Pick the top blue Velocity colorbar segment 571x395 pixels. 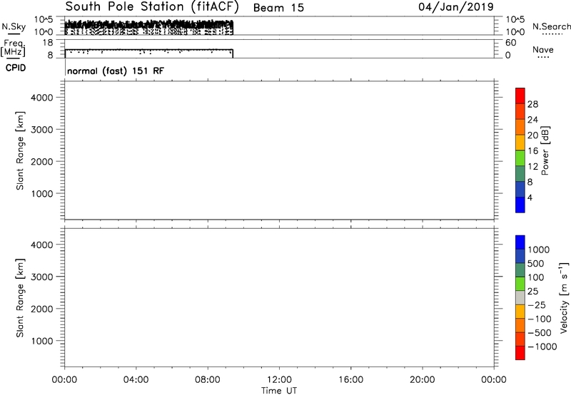coord(520,242)
